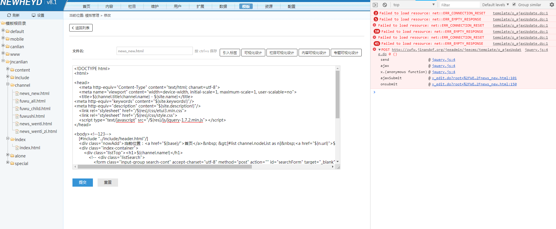Open the 配置 menu tab
This screenshot has height=229, width=556.
click(x=292, y=6)
